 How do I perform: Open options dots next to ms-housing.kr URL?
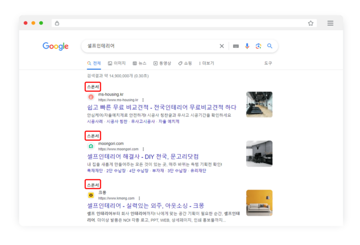pyautogui.click(x=143, y=100)
